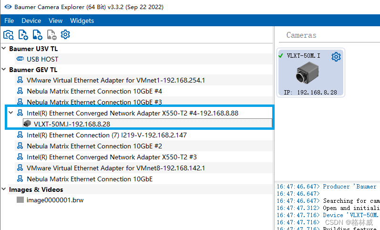This screenshot has width=380, height=230.
Task: Open gear settings on VLXT-50M.I camera card
Action: (336, 57)
